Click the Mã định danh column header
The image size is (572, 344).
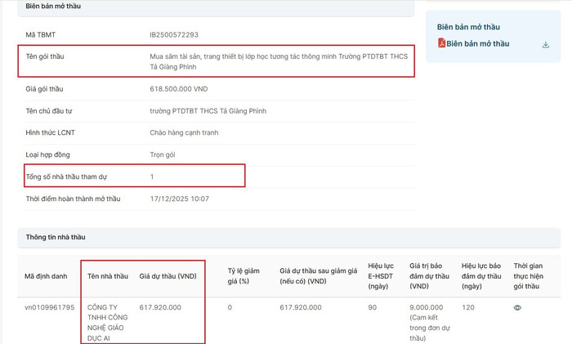pos(45,276)
